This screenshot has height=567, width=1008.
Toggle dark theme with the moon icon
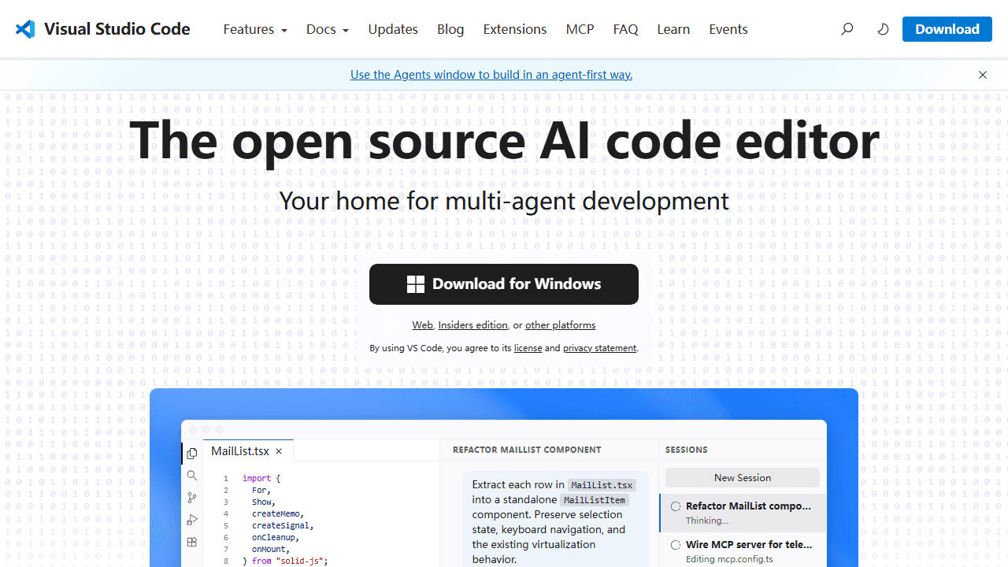[884, 29]
